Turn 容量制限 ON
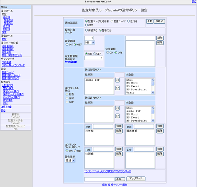Viewport: 197px width, 187px height. coord(67,45)
